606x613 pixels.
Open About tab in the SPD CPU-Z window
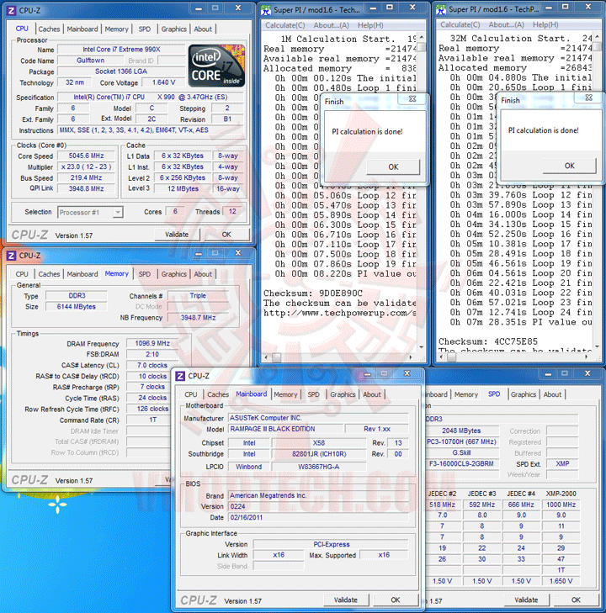coord(552,394)
